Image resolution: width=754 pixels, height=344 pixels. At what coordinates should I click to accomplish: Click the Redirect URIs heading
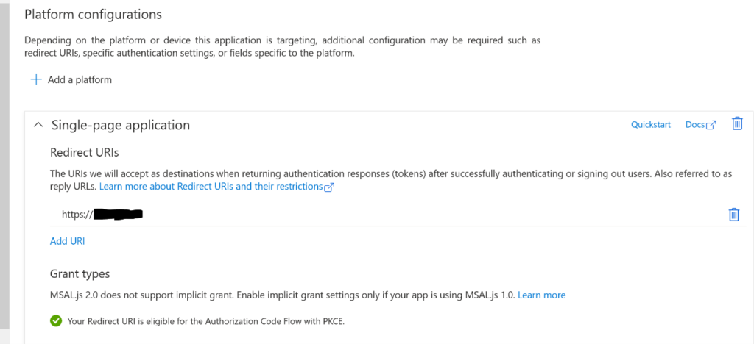[x=84, y=152]
